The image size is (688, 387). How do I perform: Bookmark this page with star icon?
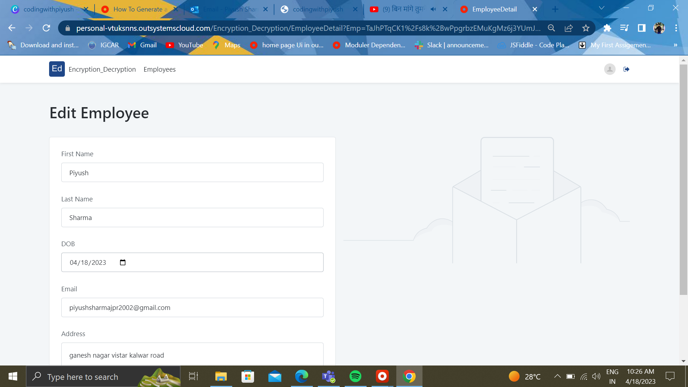pyautogui.click(x=586, y=28)
